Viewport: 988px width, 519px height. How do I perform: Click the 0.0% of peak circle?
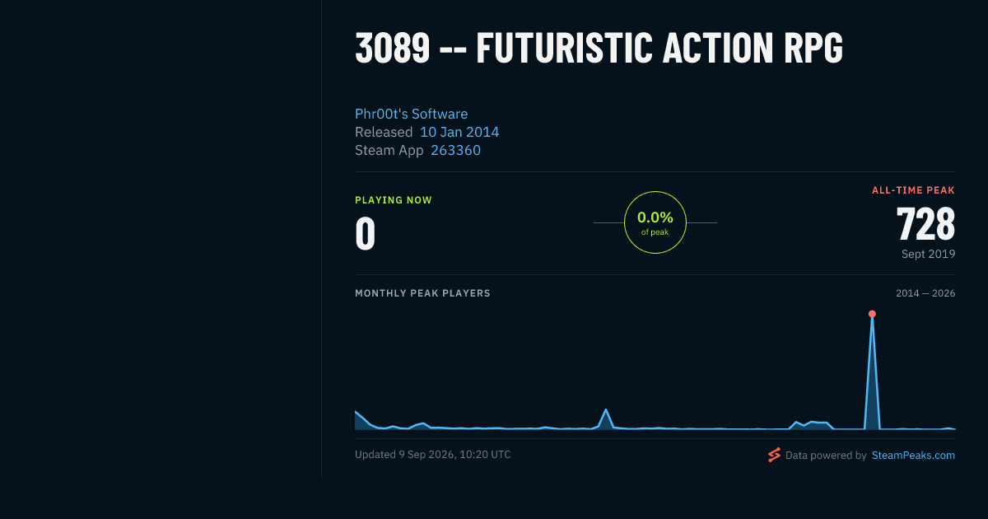(x=655, y=222)
